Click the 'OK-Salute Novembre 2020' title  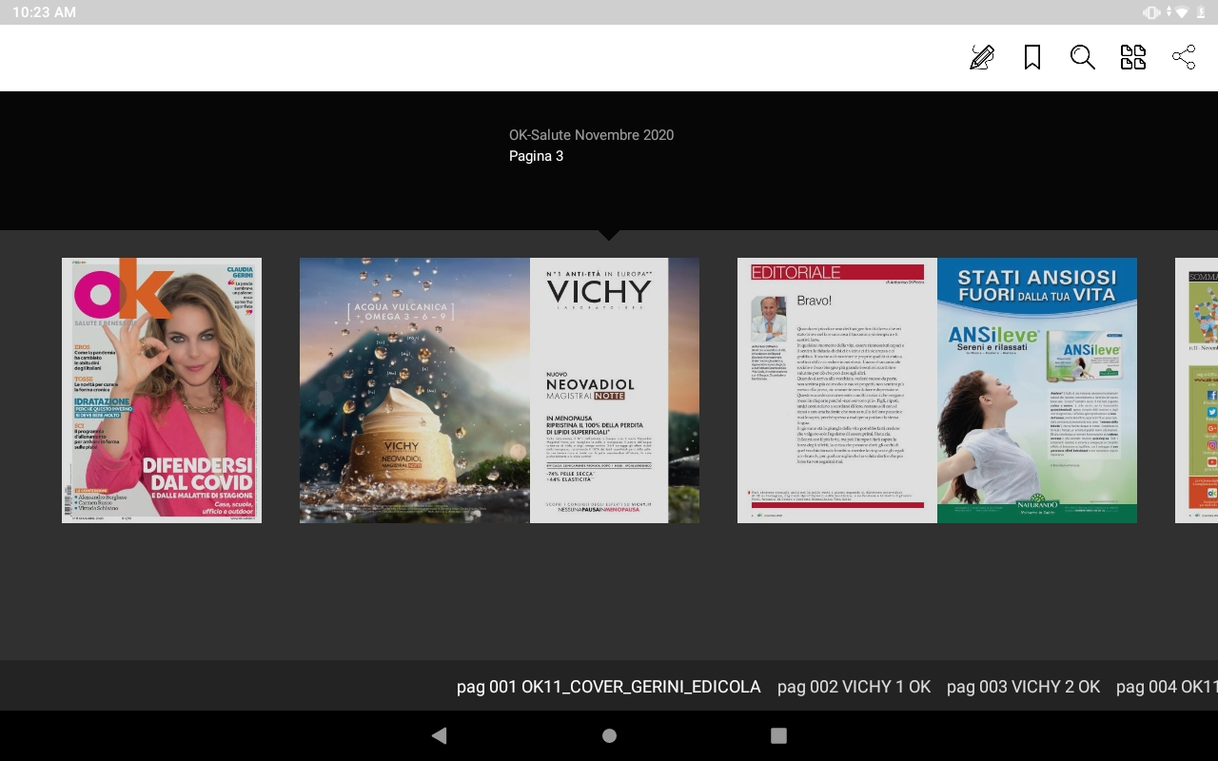591,135
